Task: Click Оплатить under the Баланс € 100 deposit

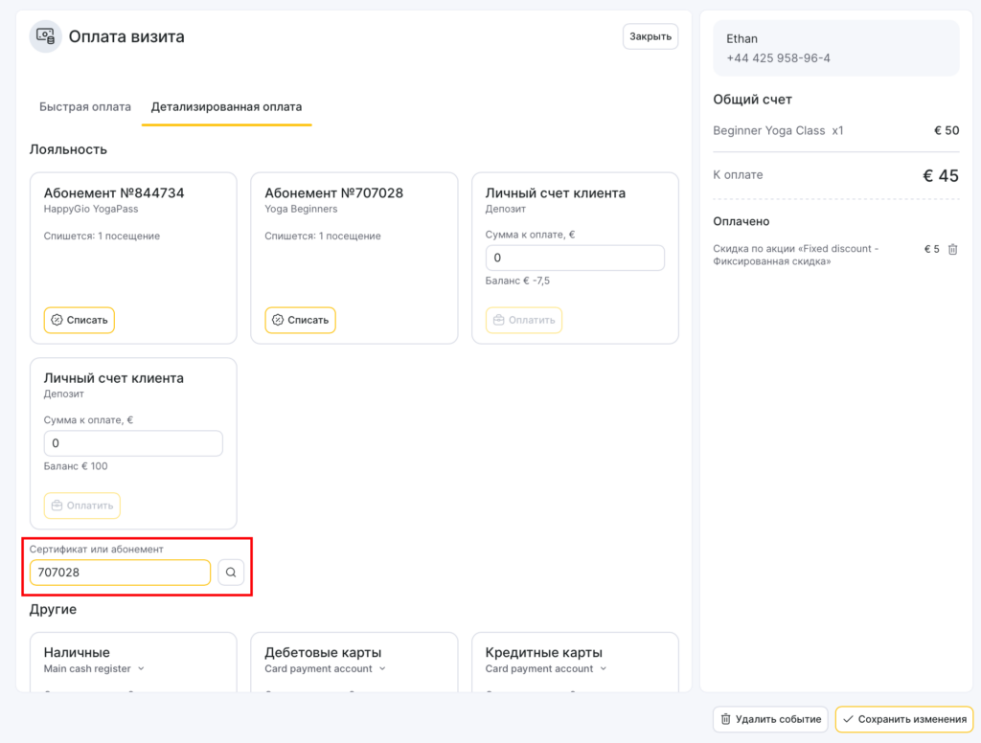Action: [x=81, y=506]
